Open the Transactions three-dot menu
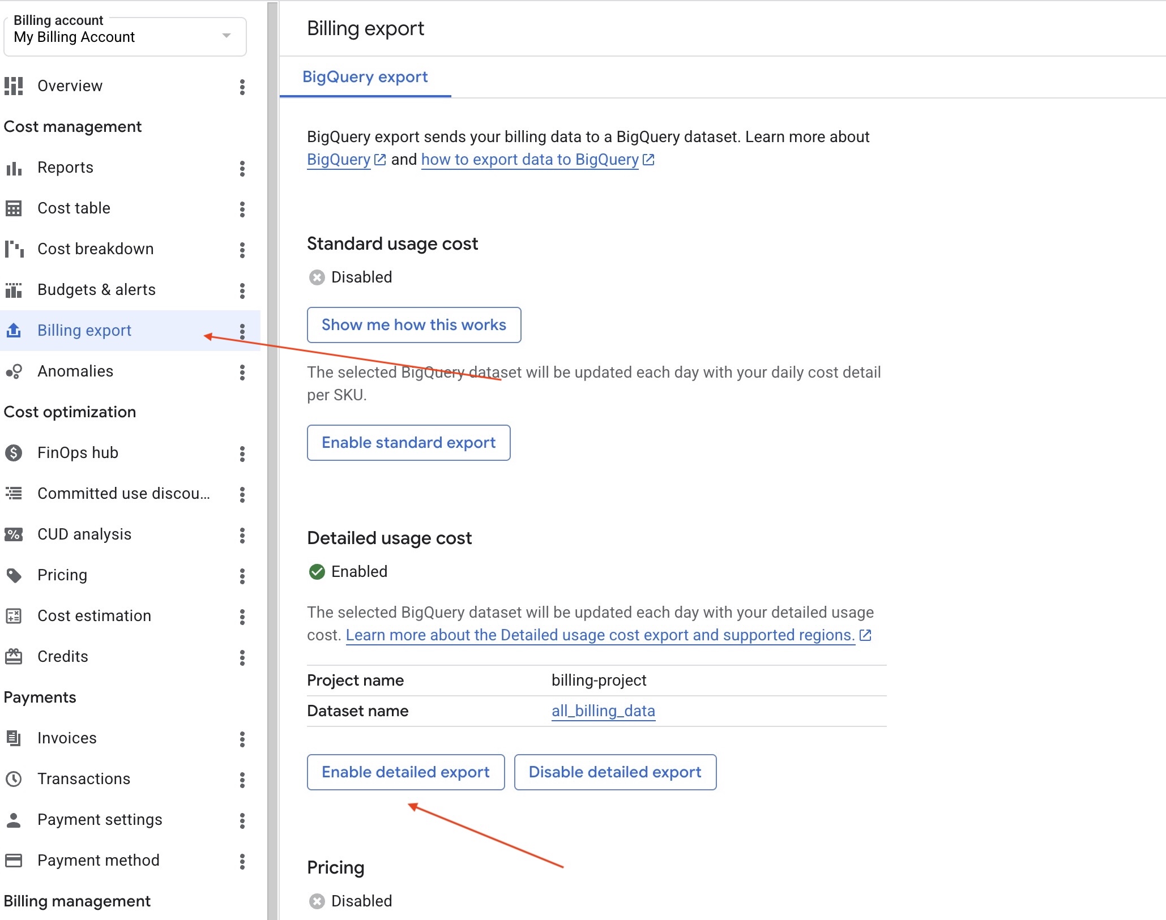The height and width of the screenshot is (920, 1166). coord(242,780)
